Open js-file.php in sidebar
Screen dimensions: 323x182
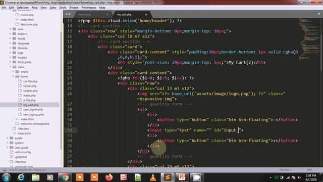(29, 100)
